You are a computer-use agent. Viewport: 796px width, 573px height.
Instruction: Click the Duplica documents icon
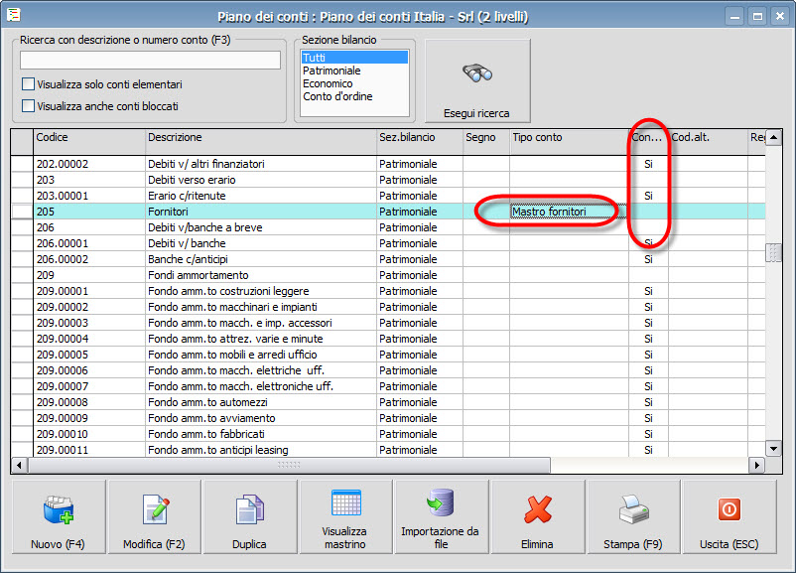pyautogui.click(x=250, y=509)
